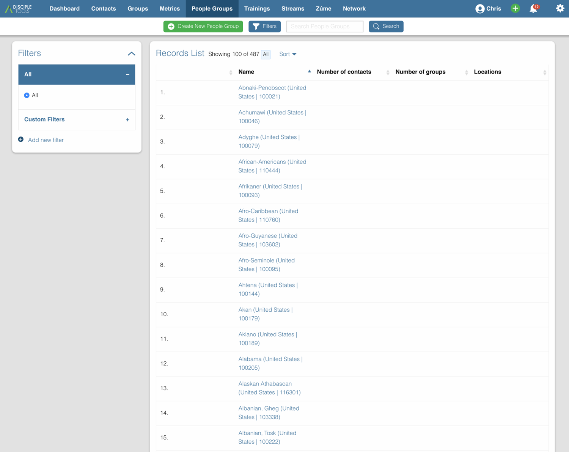The height and width of the screenshot is (452, 569).
Task: Click the All filter tag label
Action: tap(266, 54)
